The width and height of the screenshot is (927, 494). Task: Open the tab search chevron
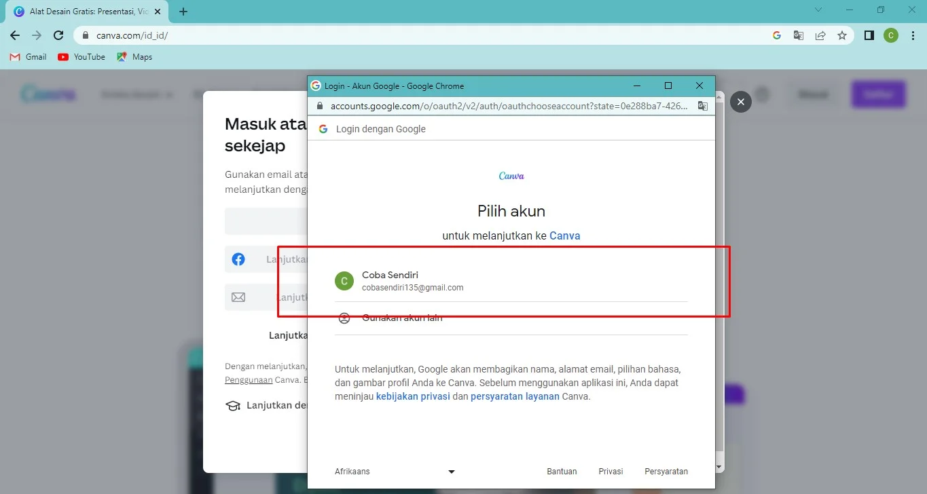click(818, 10)
